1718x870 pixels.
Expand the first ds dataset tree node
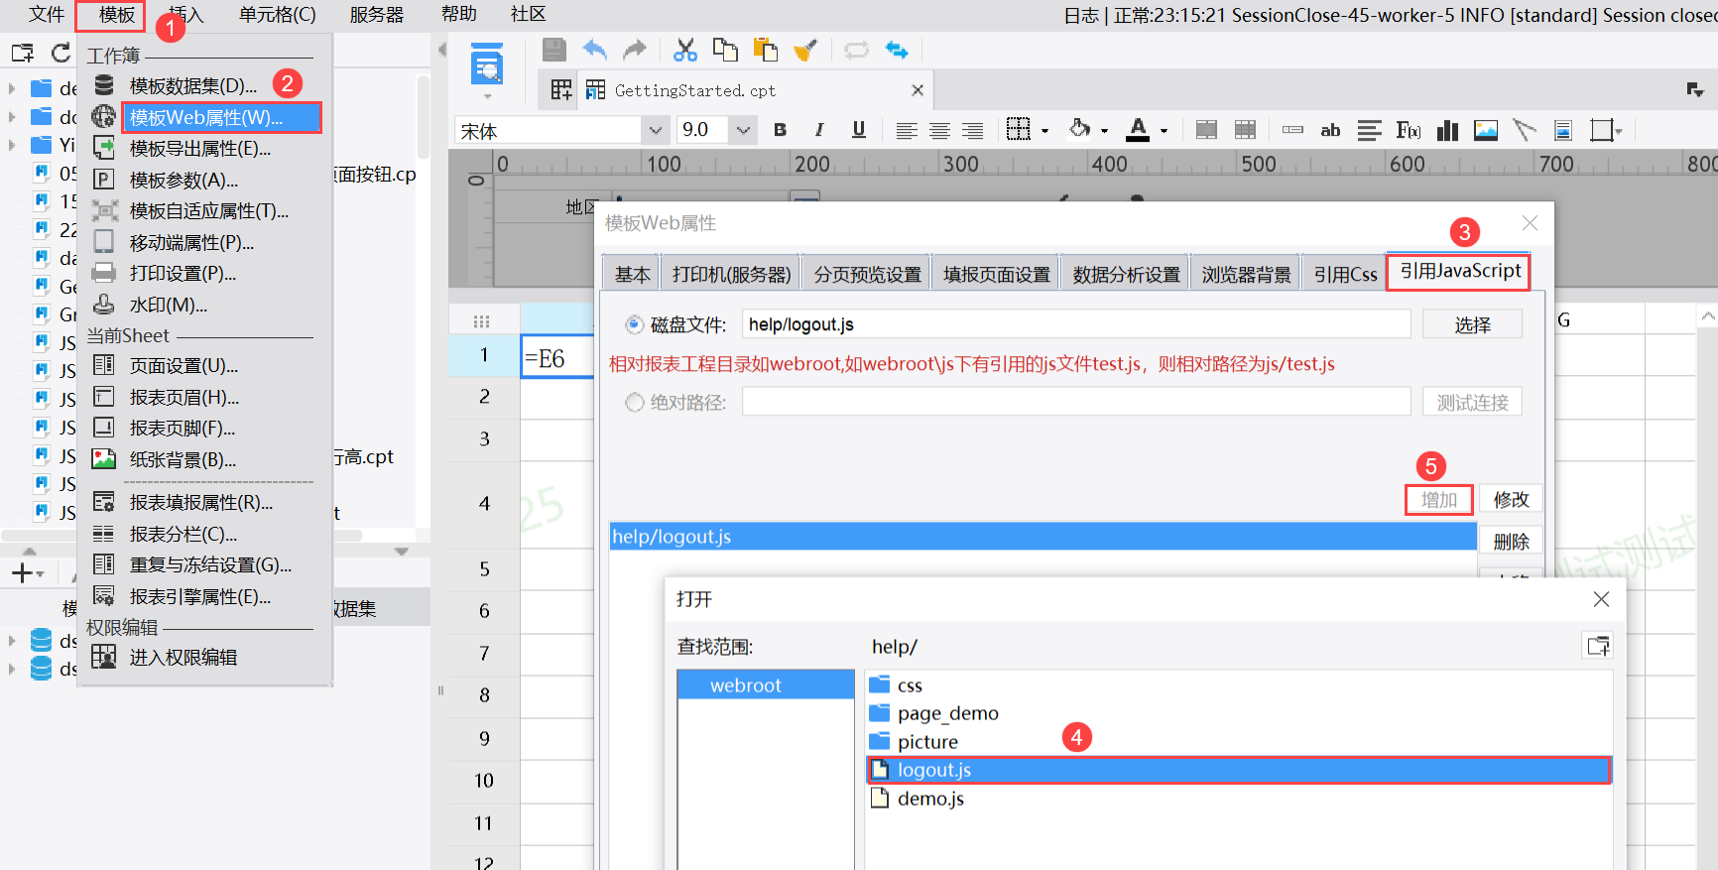12,641
